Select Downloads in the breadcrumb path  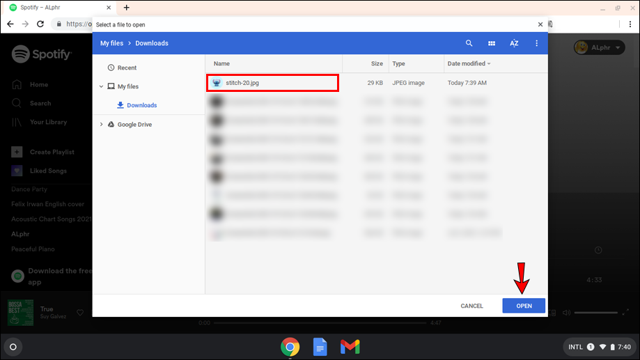coord(151,43)
